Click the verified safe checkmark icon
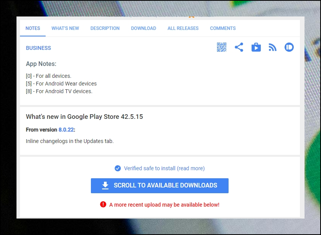This screenshot has width=321, height=235. pyautogui.click(x=118, y=168)
